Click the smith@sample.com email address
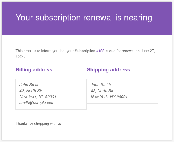 [x=37, y=103]
